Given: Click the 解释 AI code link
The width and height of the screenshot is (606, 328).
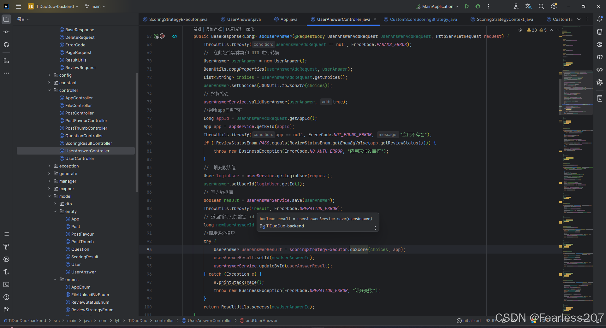Looking at the screenshot, I should tap(198, 29).
